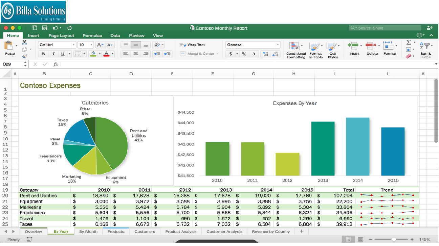Image resolution: width=439 pixels, height=246 pixels.
Task: Click the Sort & Filter icon
Action: coord(425,50)
